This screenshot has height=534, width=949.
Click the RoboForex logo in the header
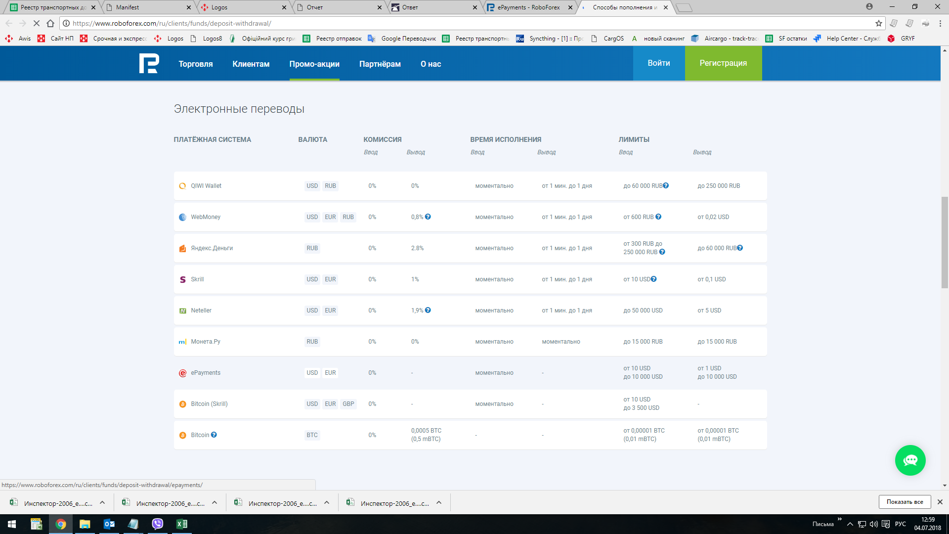click(x=149, y=63)
